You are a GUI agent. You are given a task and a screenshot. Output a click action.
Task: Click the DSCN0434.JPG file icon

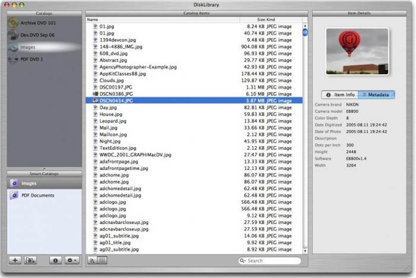click(95, 101)
